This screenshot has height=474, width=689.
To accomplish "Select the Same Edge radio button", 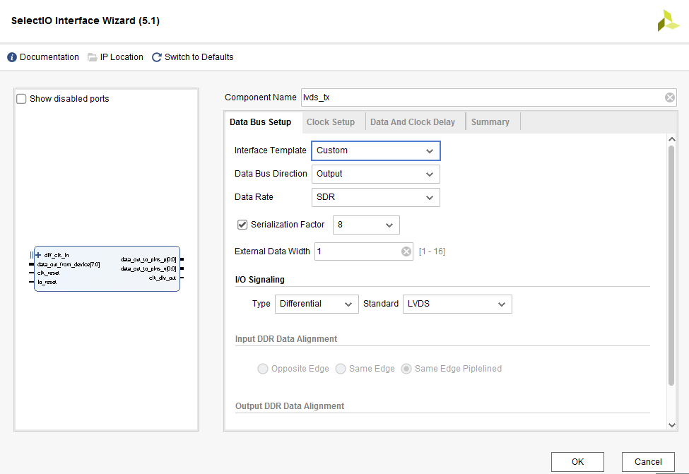I will [341, 369].
